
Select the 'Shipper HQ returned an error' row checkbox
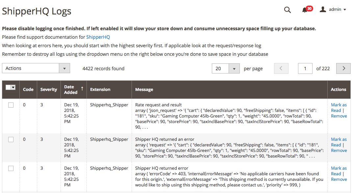[x=11, y=139]
